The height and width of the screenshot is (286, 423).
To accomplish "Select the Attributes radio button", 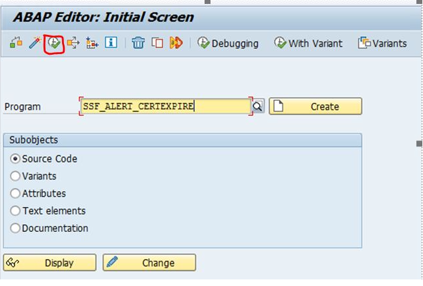I will tap(15, 194).
